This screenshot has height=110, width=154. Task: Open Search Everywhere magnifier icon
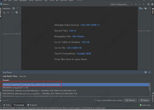148,4
